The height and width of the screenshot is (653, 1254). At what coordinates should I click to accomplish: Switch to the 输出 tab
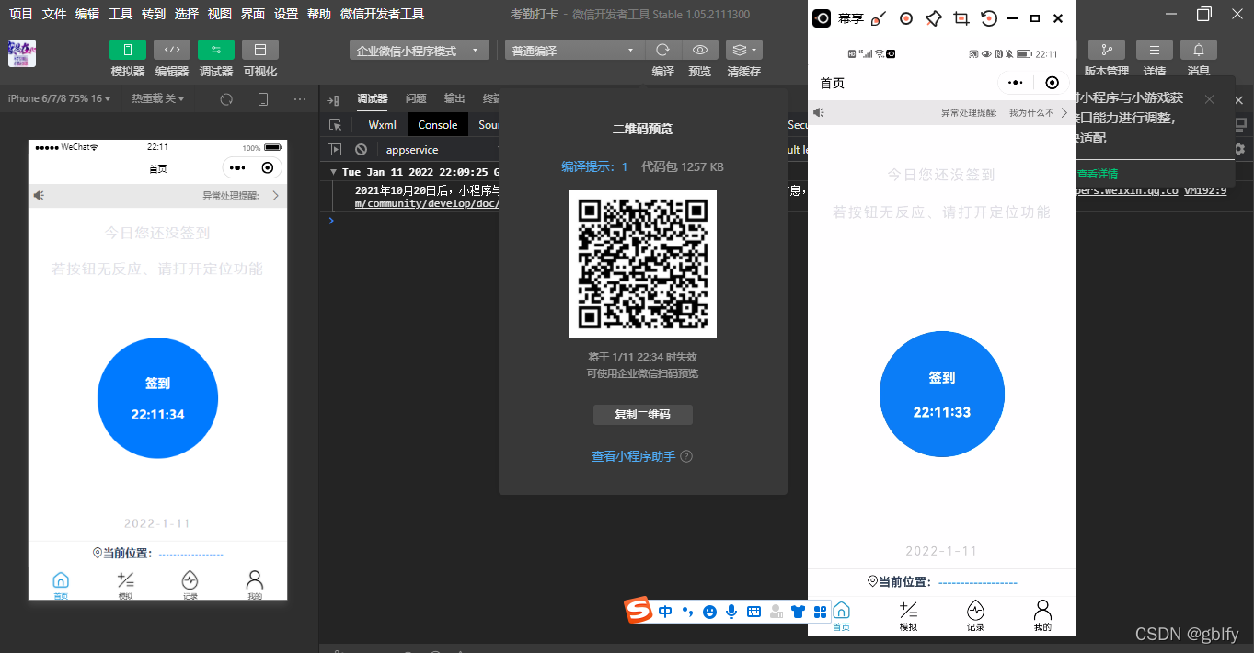click(x=454, y=98)
